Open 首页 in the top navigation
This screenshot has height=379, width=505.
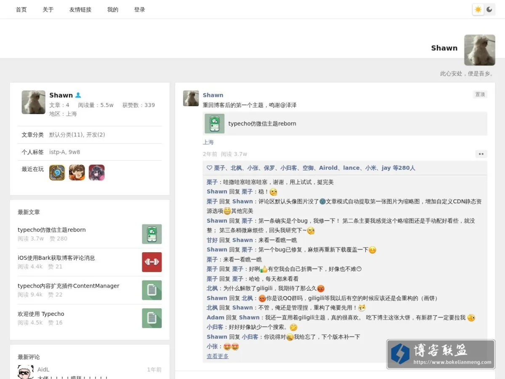click(21, 10)
